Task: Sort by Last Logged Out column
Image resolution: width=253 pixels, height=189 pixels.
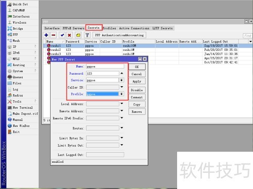Action: click(x=220, y=41)
